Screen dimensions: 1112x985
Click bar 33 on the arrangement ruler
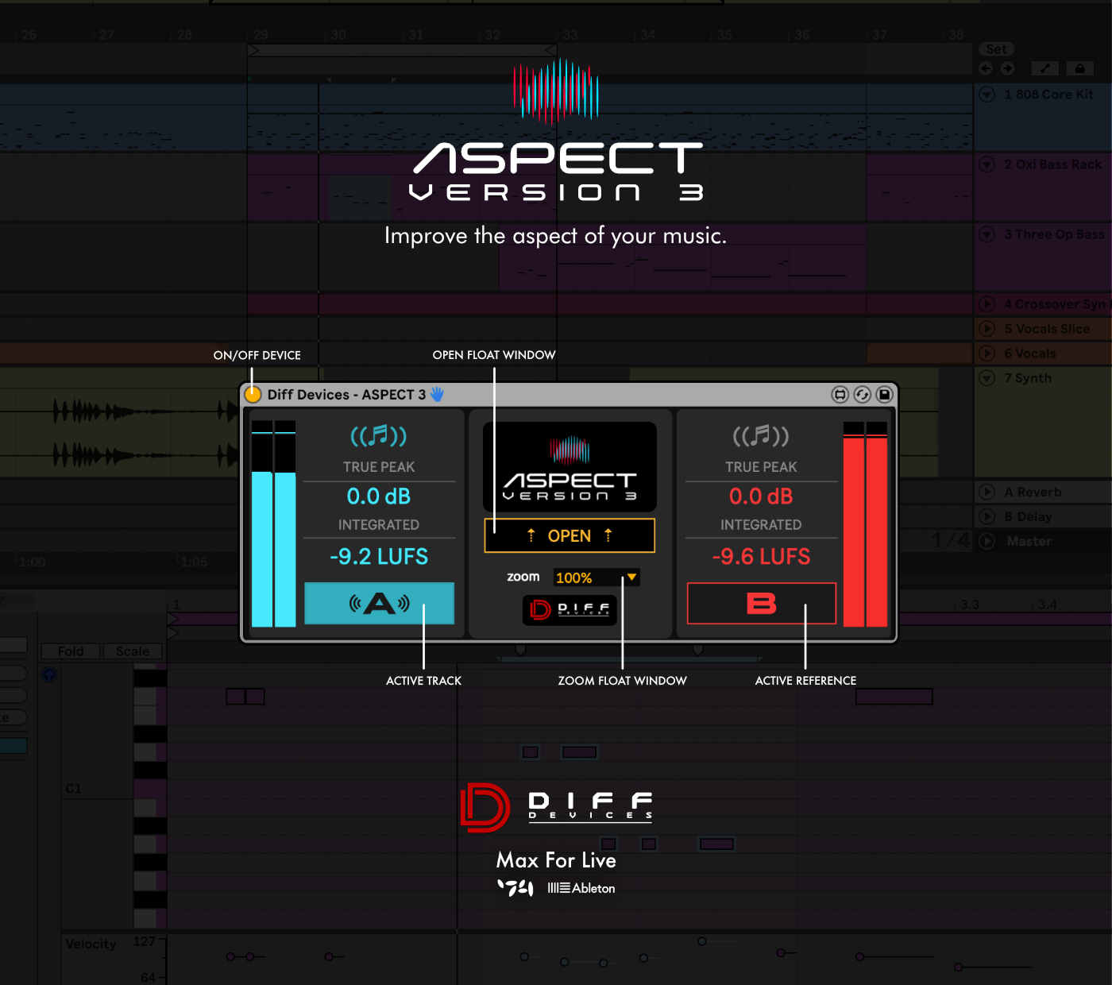[x=570, y=35]
